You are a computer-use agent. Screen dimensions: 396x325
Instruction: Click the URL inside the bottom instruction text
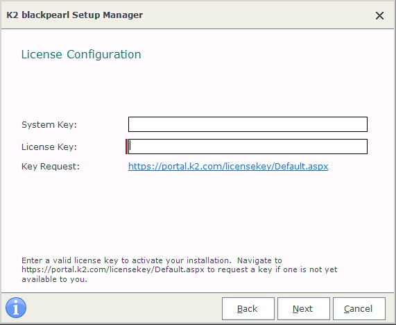coord(113,269)
